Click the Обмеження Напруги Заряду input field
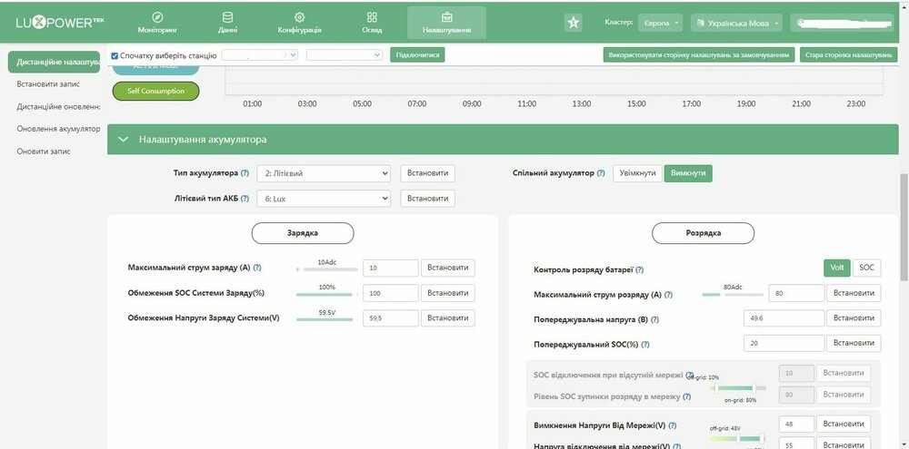This screenshot has width=909, height=449. [391, 318]
